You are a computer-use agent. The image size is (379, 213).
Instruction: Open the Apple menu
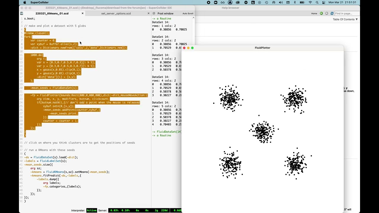click(x=25, y=2)
